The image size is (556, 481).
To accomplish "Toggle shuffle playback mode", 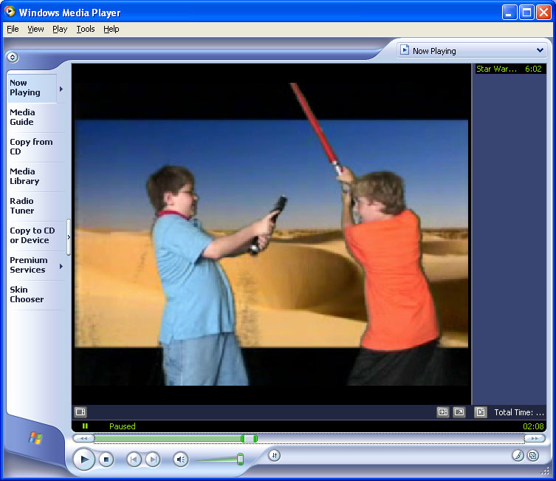I will pyautogui.click(x=274, y=456).
